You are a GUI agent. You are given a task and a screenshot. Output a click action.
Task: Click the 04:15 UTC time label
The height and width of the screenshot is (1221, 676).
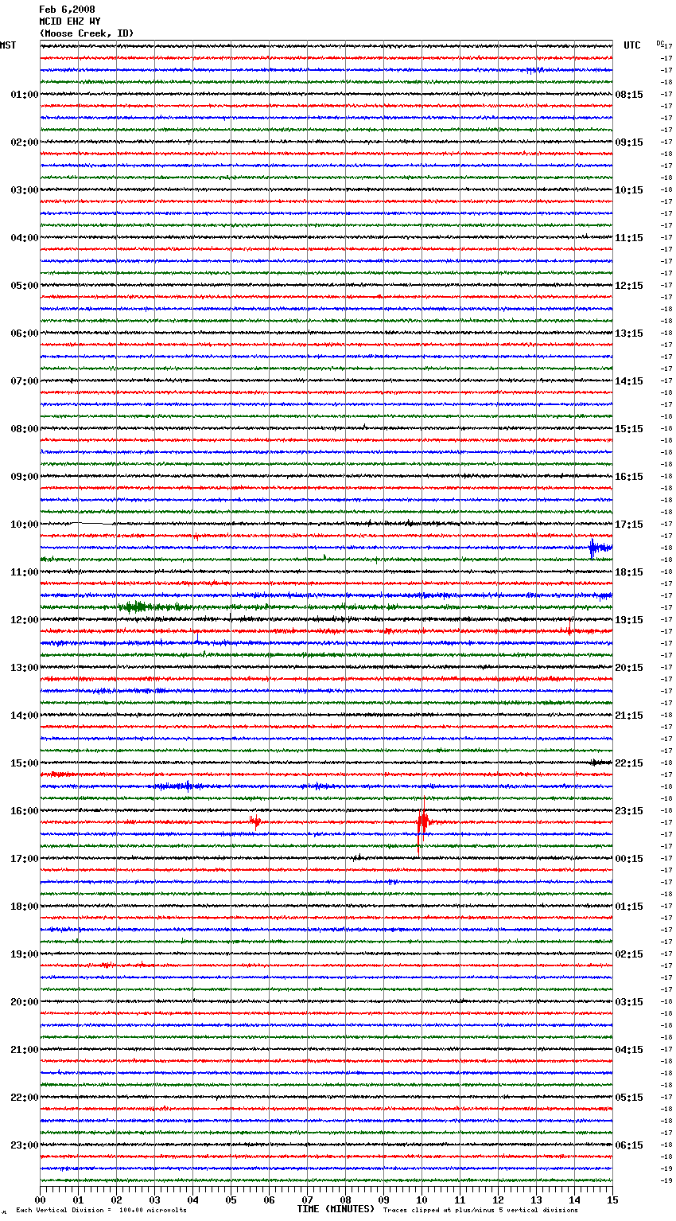pos(629,1050)
